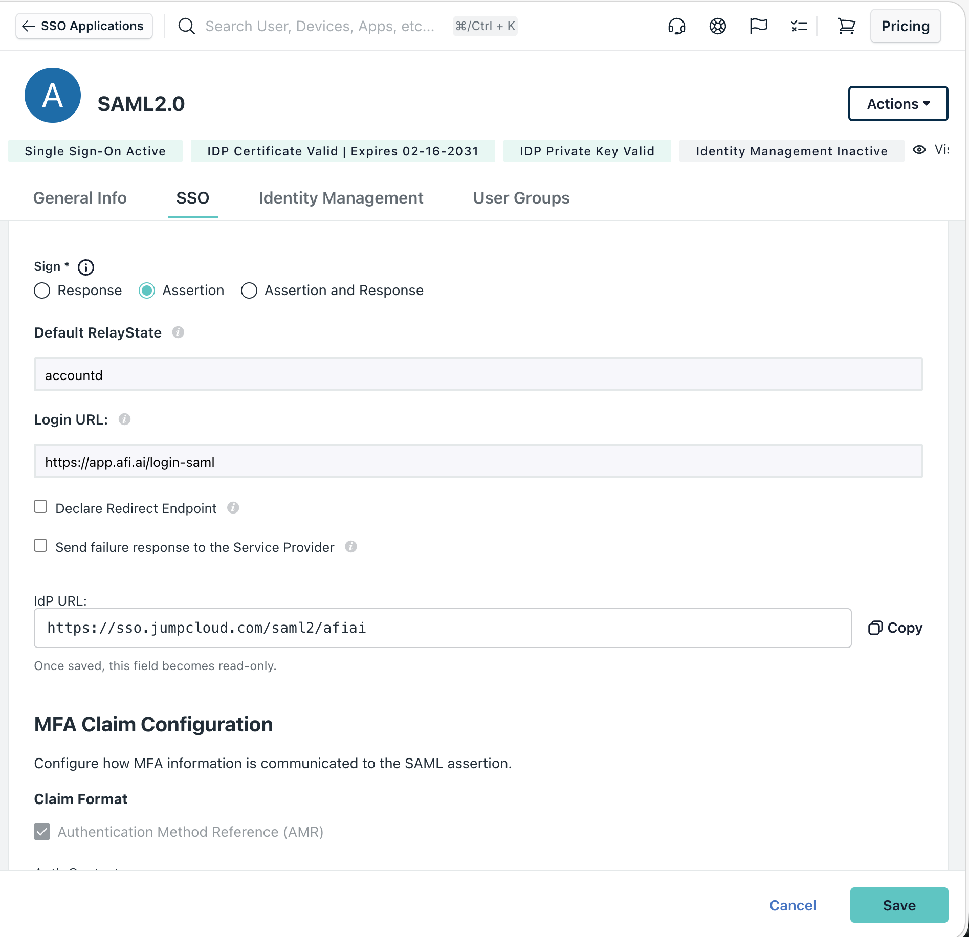Click the search magnifier icon
Image resolution: width=969 pixels, height=937 pixels.
click(x=187, y=26)
